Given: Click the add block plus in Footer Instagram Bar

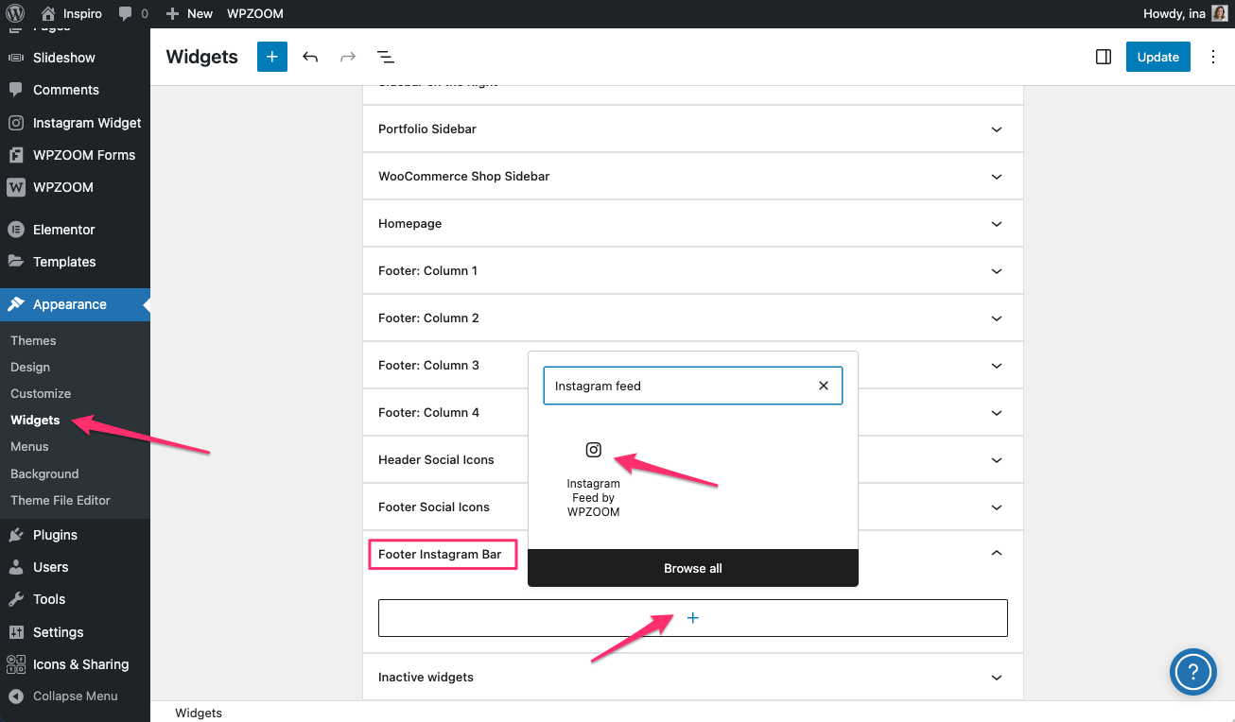Looking at the screenshot, I should [x=693, y=618].
